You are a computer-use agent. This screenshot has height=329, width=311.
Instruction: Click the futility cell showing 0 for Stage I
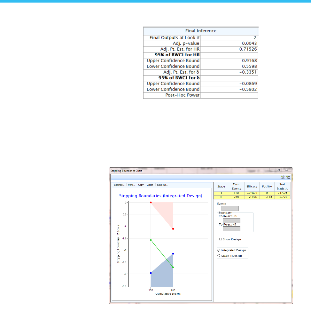click(x=267, y=193)
